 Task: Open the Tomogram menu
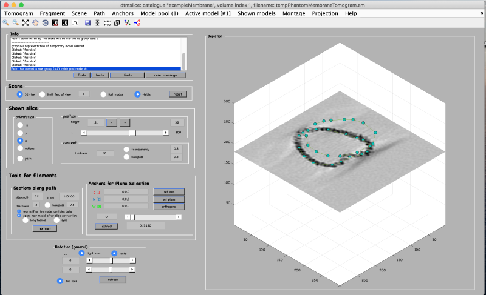[19, 13]
